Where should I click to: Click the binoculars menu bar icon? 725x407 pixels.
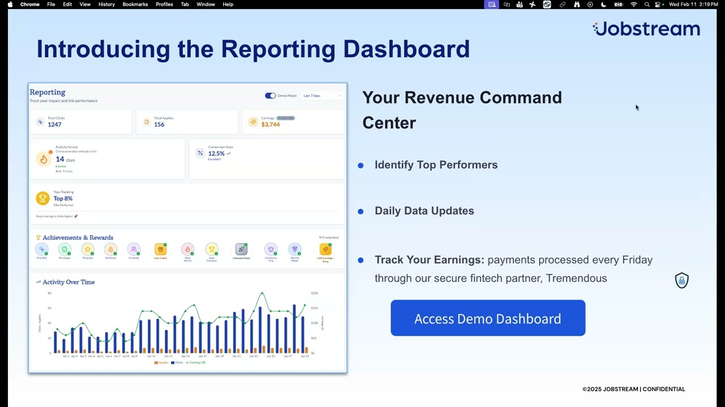(577, 4)
